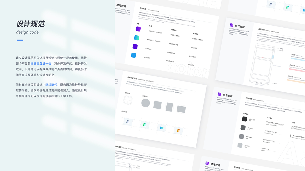The height and width of the screenshot is (171, 305).
Task: Click the purple logo icon on the bottom-right Color specifications card
Action: click(207, 163)
